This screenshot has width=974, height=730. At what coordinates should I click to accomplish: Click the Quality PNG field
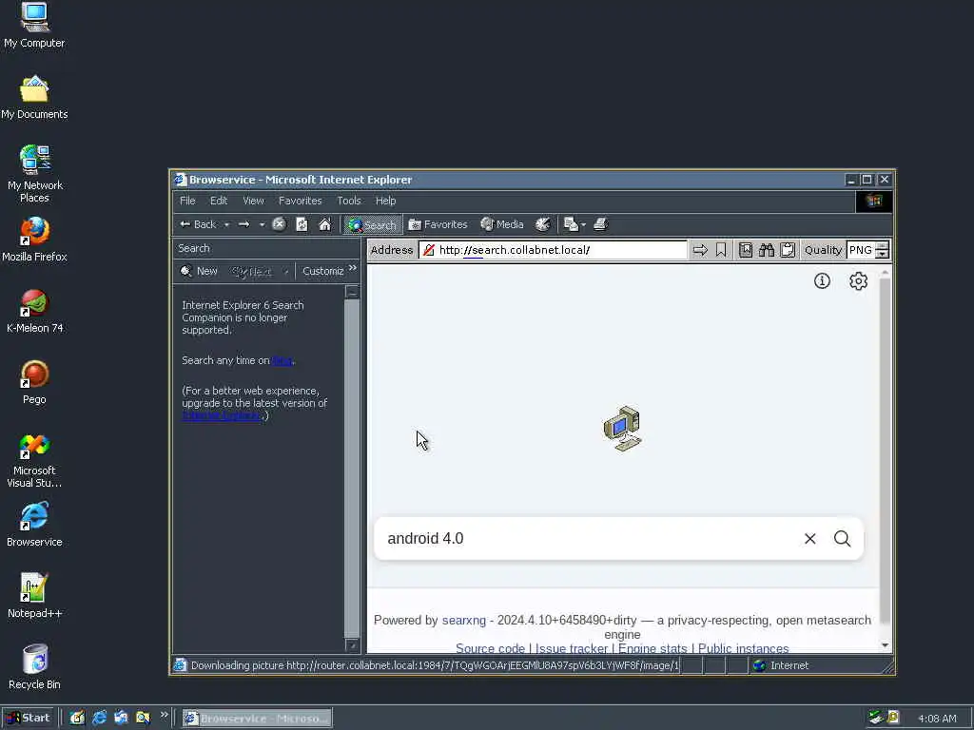tap(860, 250)
